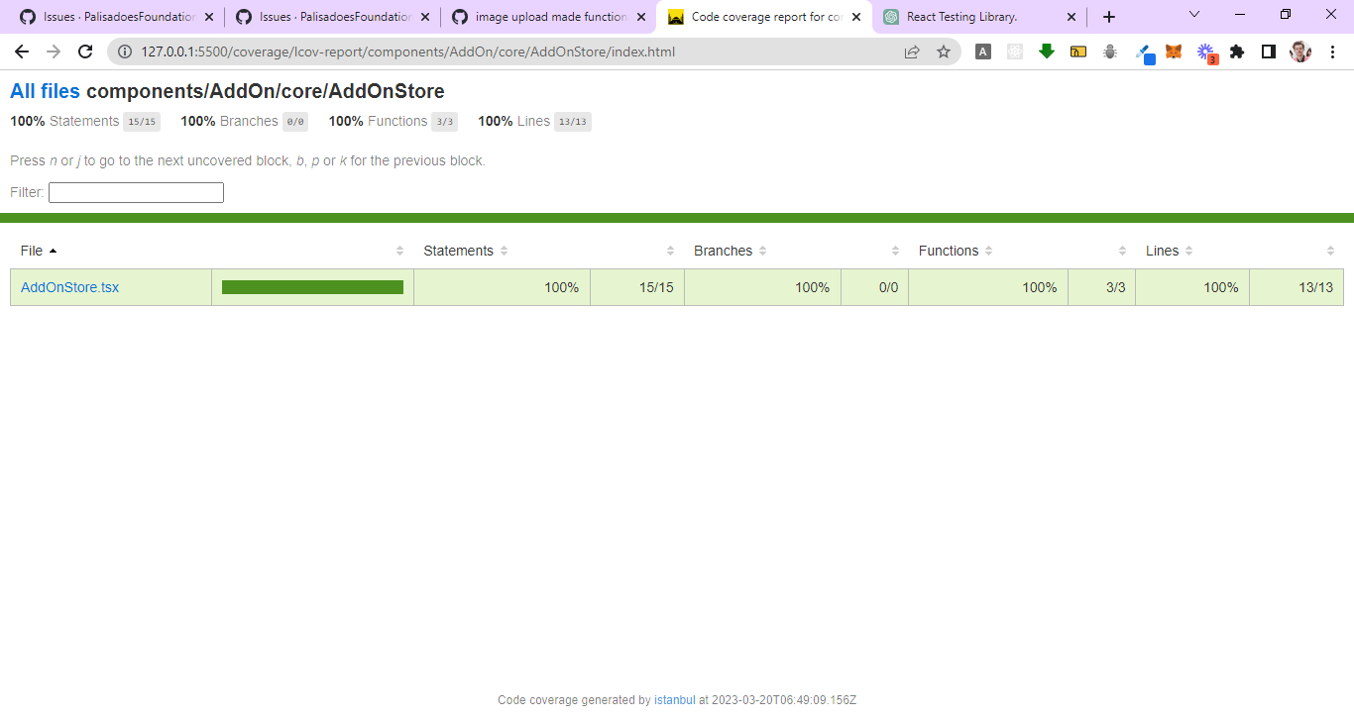The width and height of the screenshot is (1354, 721).
Task: Sort the table by Branches column
Action: [x=761, y=251]
